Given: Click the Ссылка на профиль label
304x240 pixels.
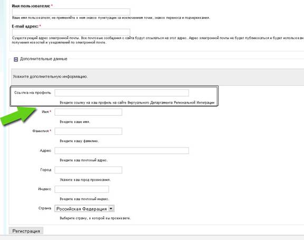Looking at the screenshot, I should [33, 93].
